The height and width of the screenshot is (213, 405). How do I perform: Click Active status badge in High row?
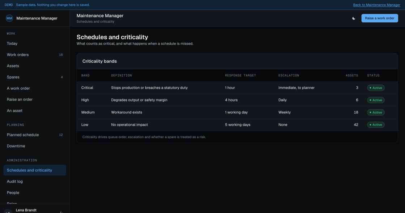(376, 100)
